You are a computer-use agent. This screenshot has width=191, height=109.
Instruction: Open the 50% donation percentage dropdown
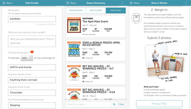coord(27,58)
